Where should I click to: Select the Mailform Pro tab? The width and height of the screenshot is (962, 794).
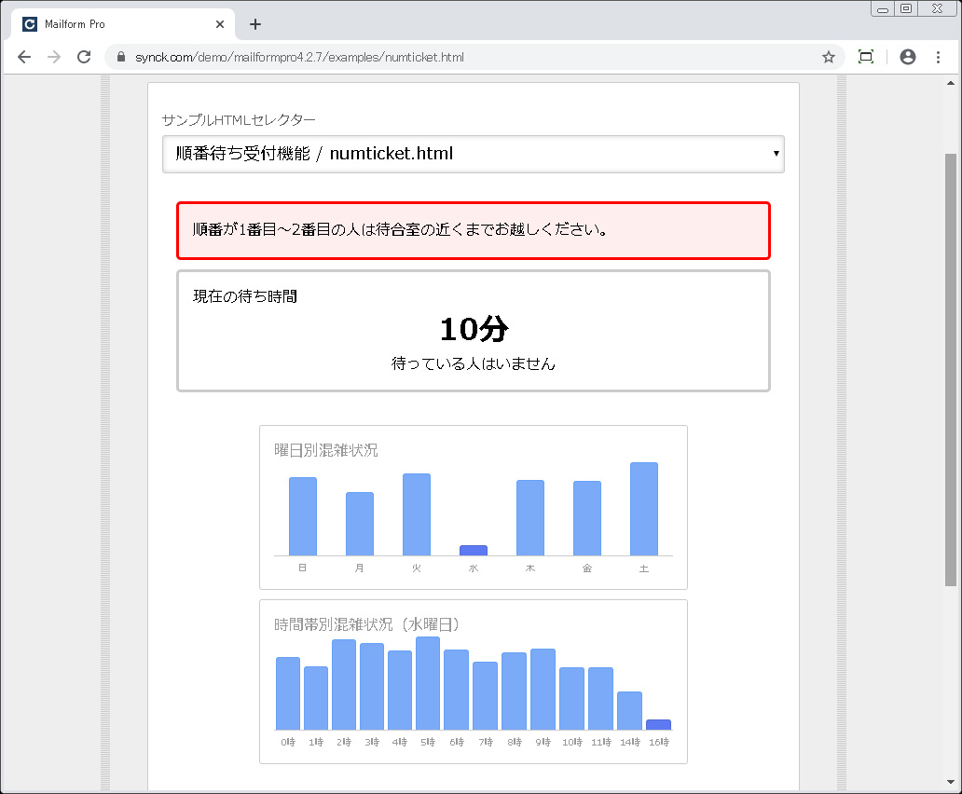tap(112, 24)
